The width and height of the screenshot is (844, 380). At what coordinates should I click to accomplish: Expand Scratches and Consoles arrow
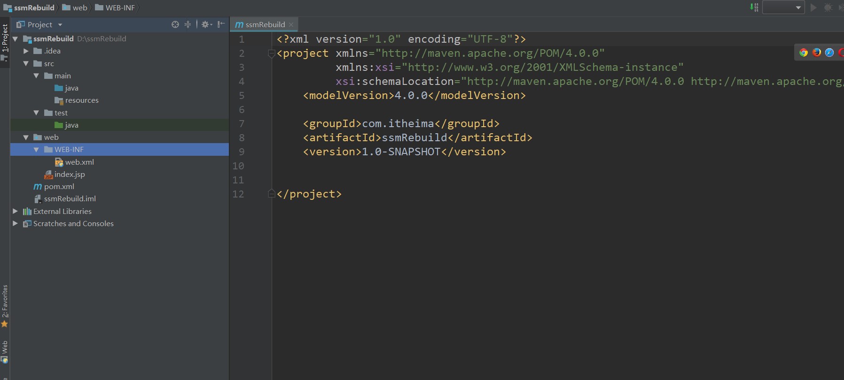15,223
